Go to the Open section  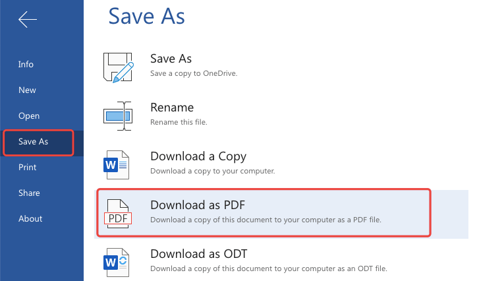(29, 116)
